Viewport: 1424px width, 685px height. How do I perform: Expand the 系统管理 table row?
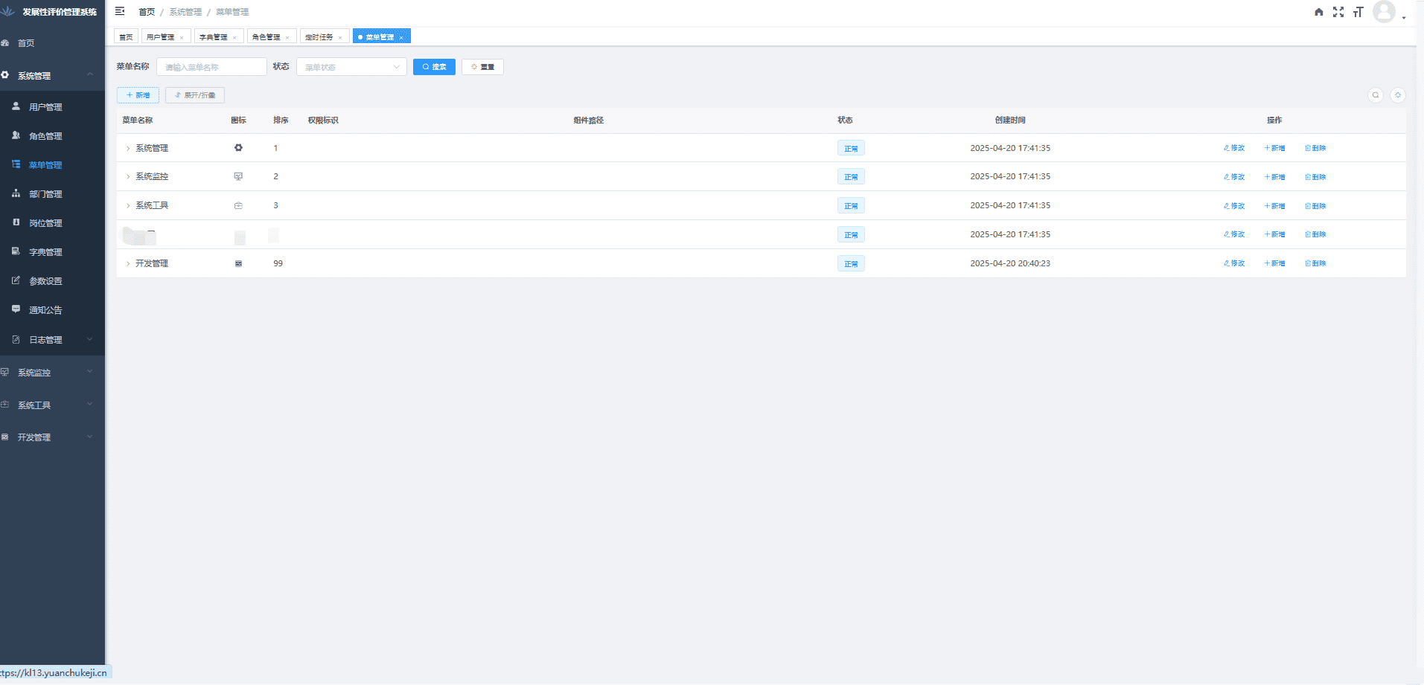(x=128, y=148)
